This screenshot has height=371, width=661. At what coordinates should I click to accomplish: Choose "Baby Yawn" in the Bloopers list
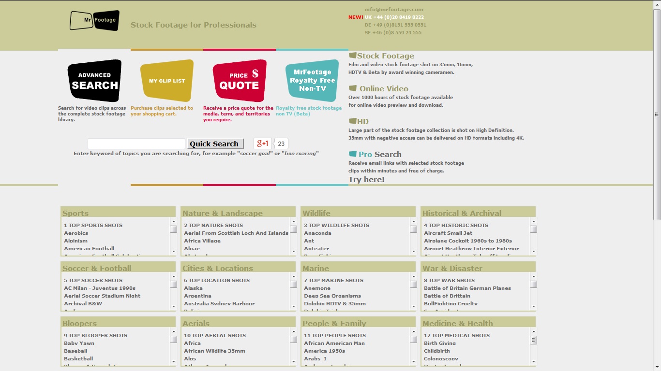pos(79,343)
